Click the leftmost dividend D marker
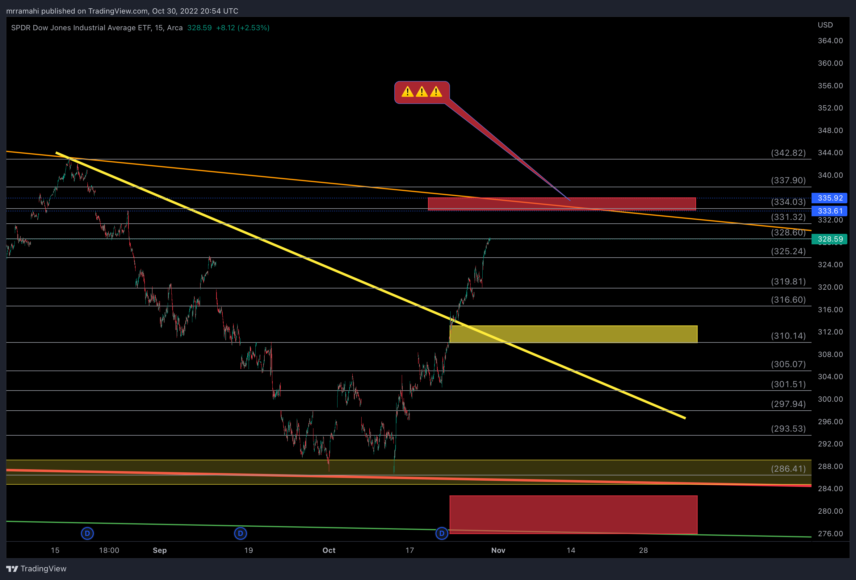The width and height of the screenshot is (856, 580). [x=87, y=533]
